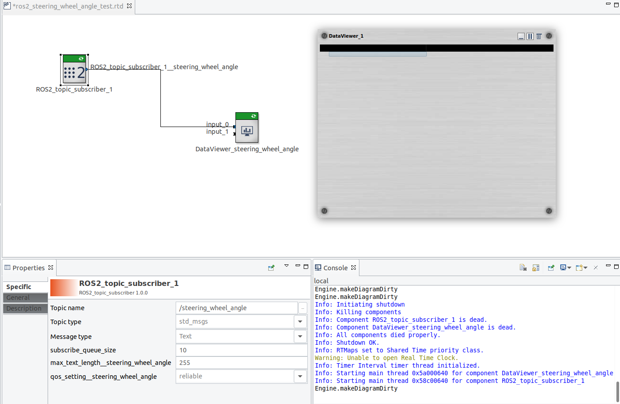Click the light blue bar in DataViewer_1
This screenshot has height=404, width=620.
[x=377, y=54]
